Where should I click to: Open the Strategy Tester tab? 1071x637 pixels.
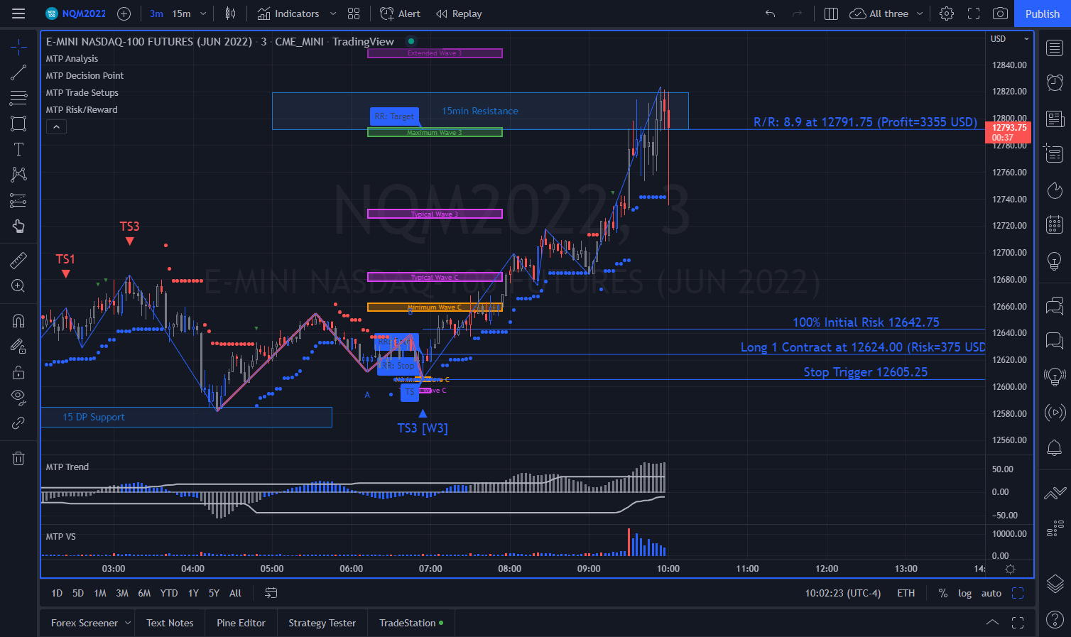322,623
